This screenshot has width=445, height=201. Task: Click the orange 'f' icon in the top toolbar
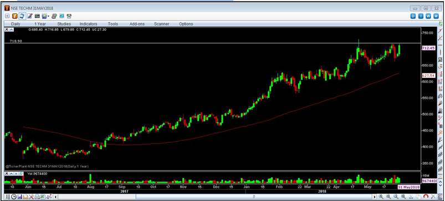coord(14,16)
